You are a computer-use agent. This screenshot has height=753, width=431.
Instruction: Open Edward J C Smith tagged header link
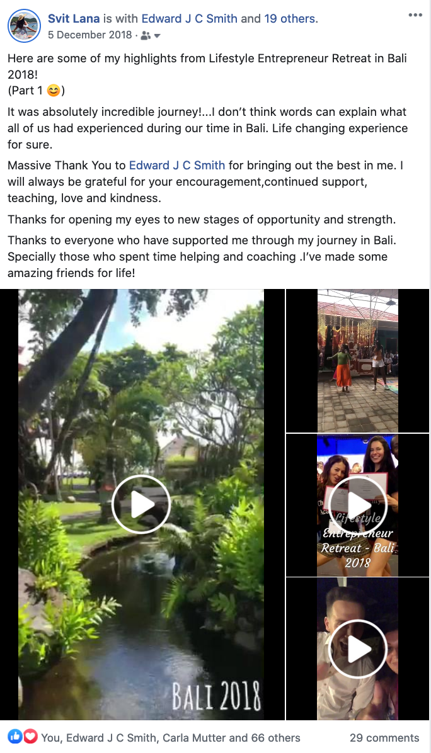click(x=189, y=19)
